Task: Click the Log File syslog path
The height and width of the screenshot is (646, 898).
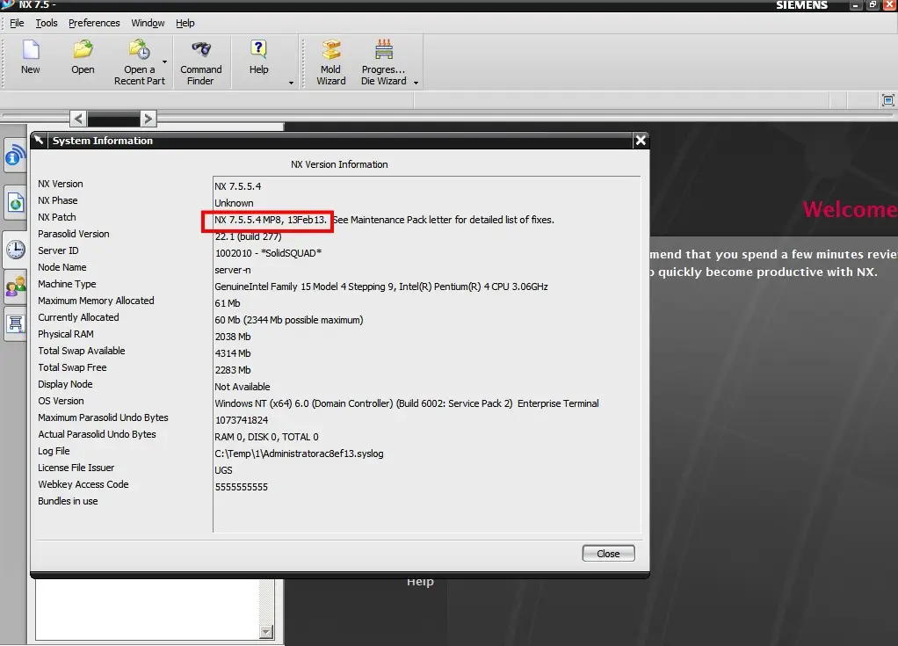Action: [299, 454]
